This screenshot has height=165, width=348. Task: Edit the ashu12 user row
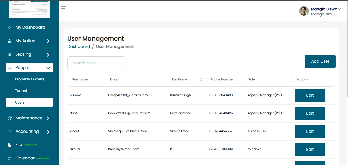[x=310, y=150]
